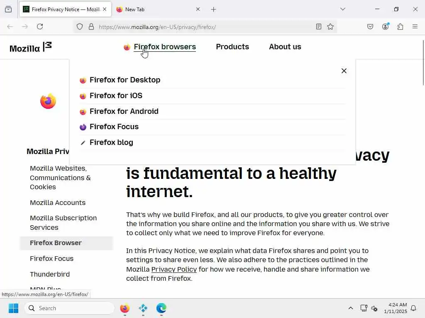This screenshot has width=425, height=318.
Task: Click the Mozilla logo
Action: [x=31, y=47]
